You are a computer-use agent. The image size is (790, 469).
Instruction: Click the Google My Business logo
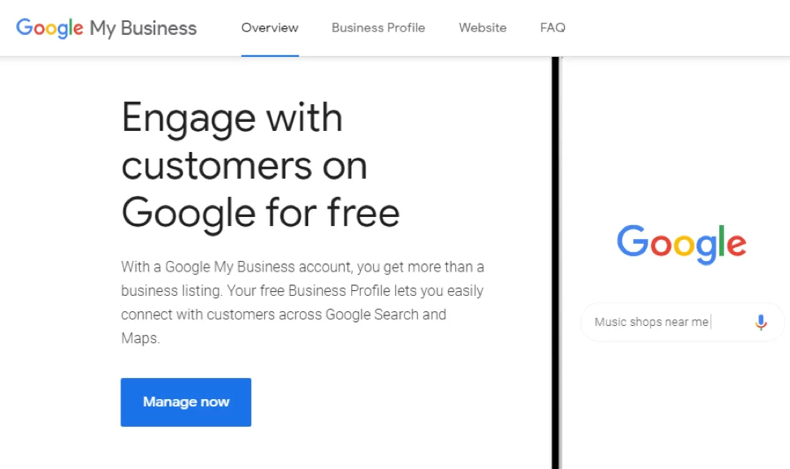click(x=106, y=28)
